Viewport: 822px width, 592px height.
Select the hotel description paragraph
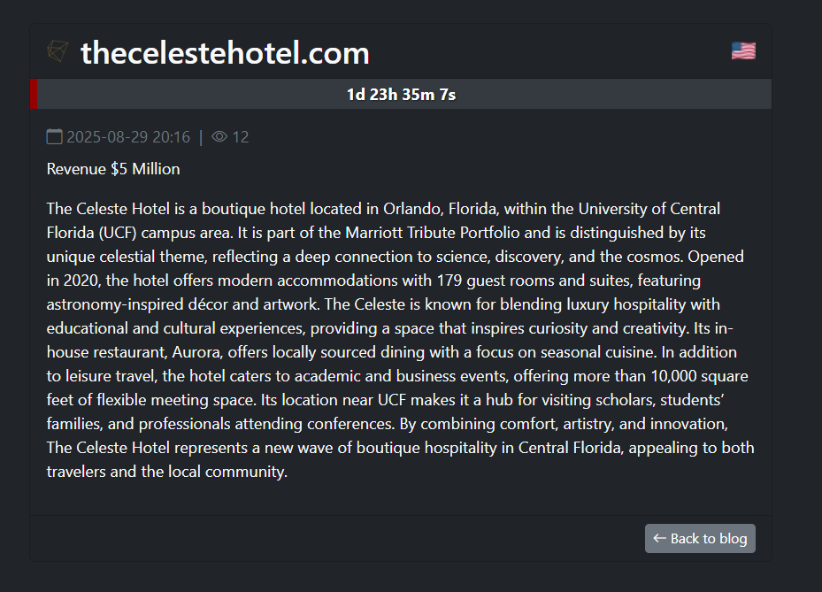398,340
